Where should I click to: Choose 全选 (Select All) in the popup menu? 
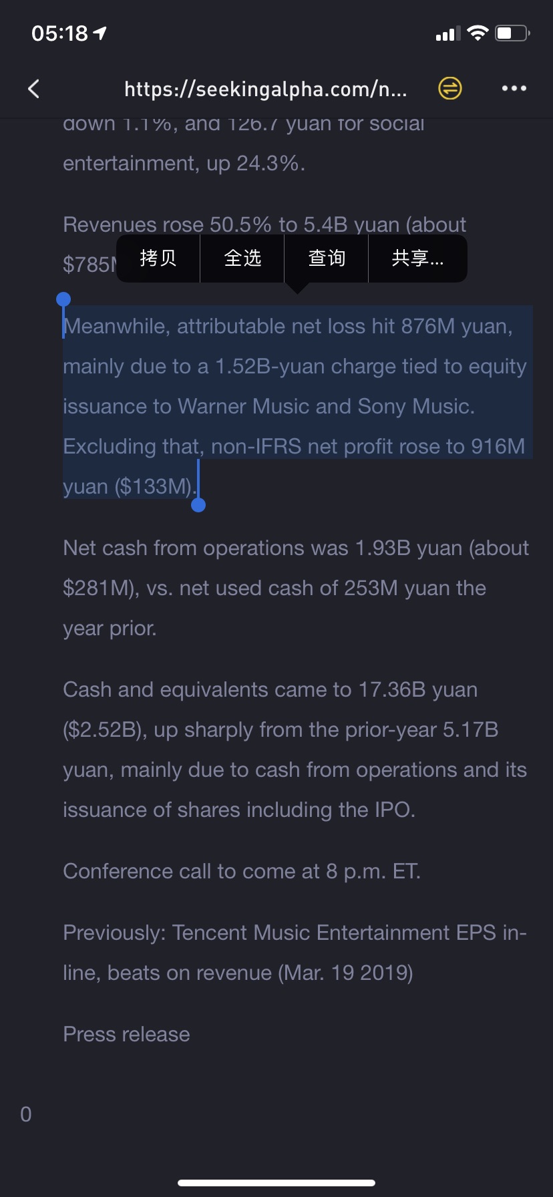(242, 258)
